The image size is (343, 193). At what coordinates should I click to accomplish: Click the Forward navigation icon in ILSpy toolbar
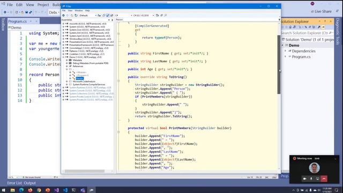tap(68, 16)
